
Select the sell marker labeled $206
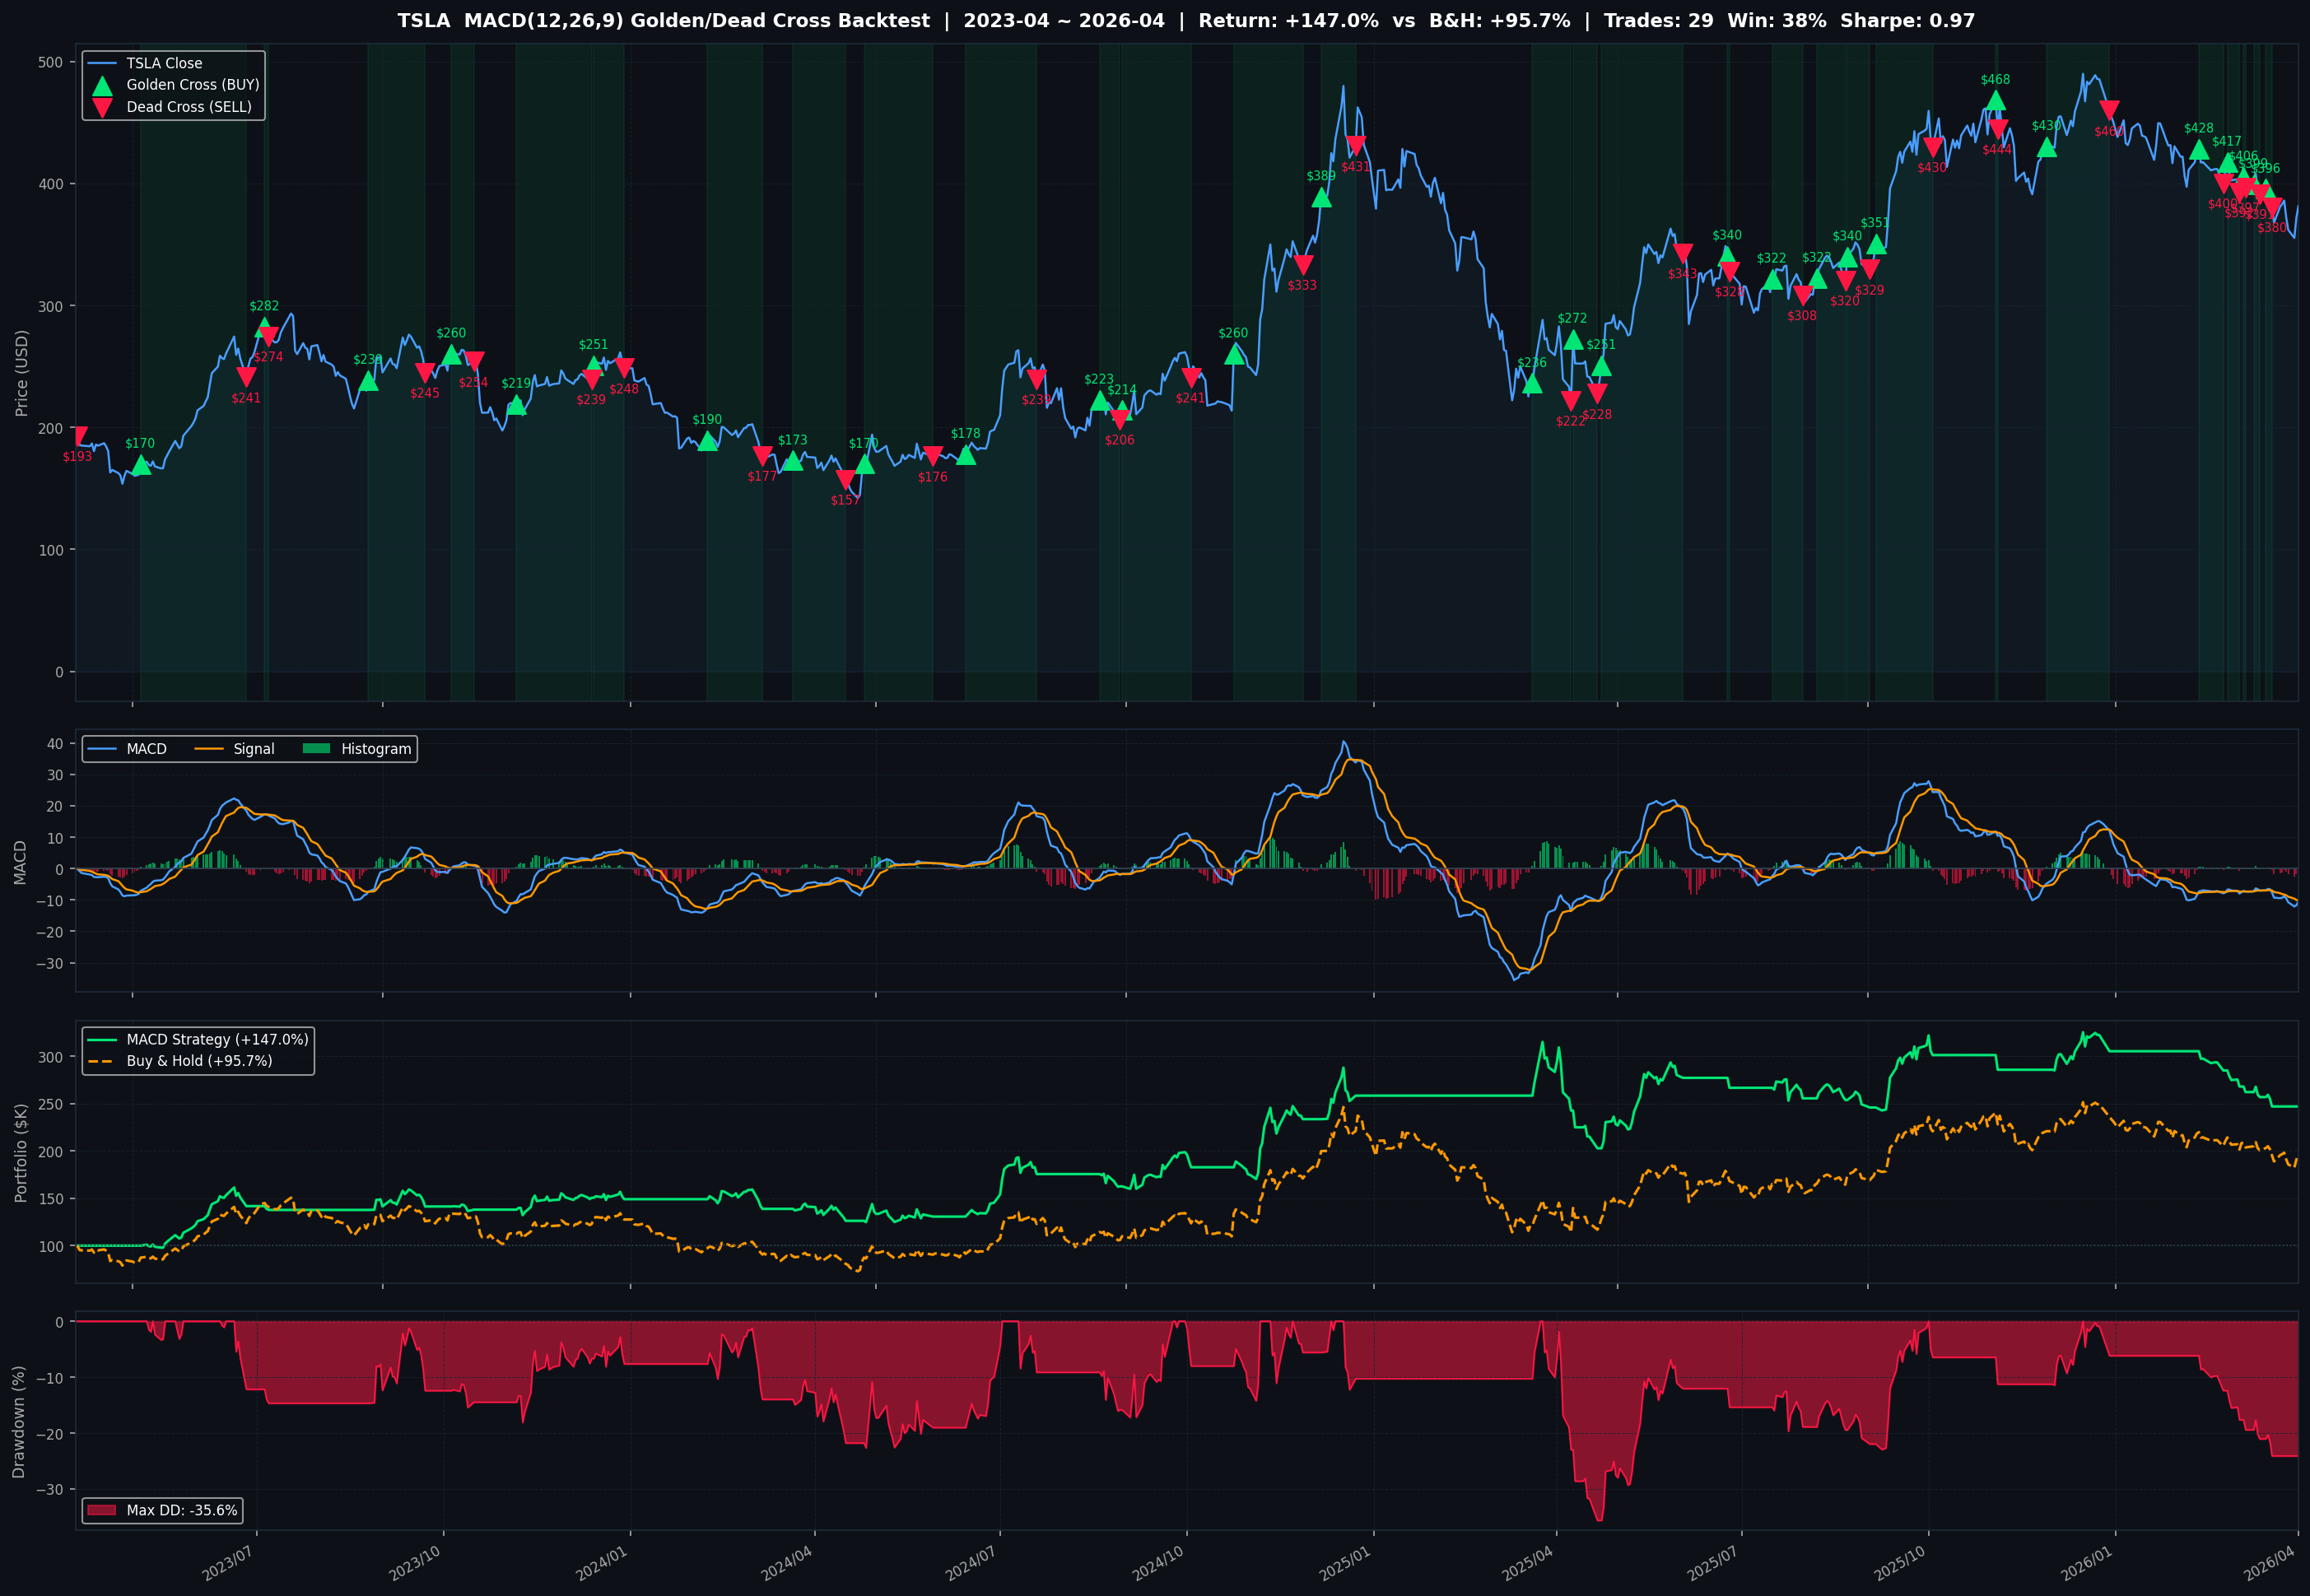1120,420
